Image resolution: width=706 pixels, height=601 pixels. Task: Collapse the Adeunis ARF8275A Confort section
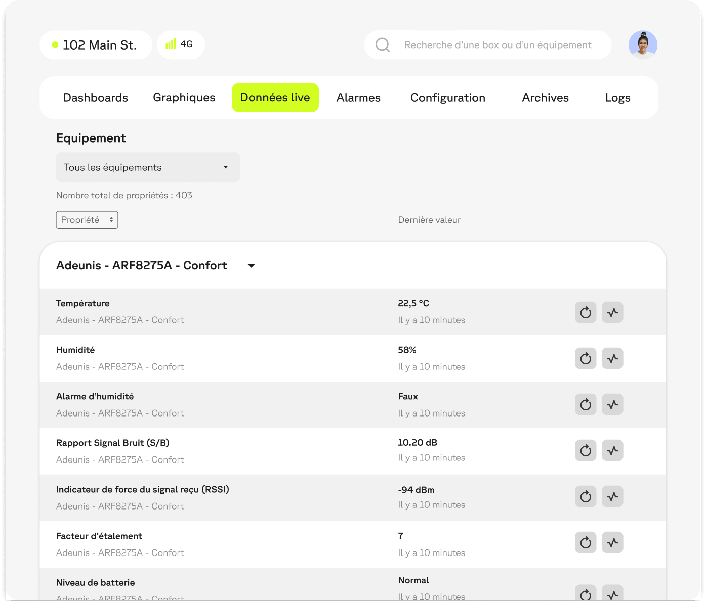[x=251, y=265]
